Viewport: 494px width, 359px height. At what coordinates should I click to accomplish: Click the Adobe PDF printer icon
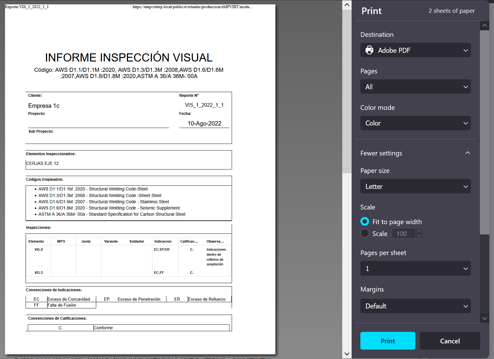pyautogui.click(x=369, y=50)
